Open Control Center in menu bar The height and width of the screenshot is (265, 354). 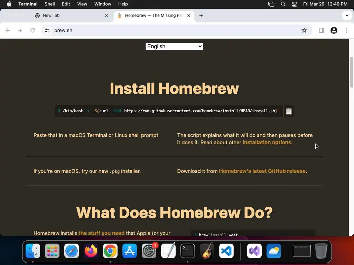coord(295,4)
